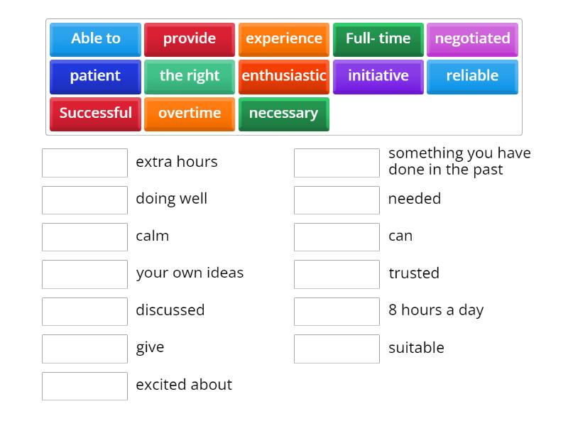Select the "Able to" word tile
568x426 pixels.
pyautogui.click(x=94, y=39)
